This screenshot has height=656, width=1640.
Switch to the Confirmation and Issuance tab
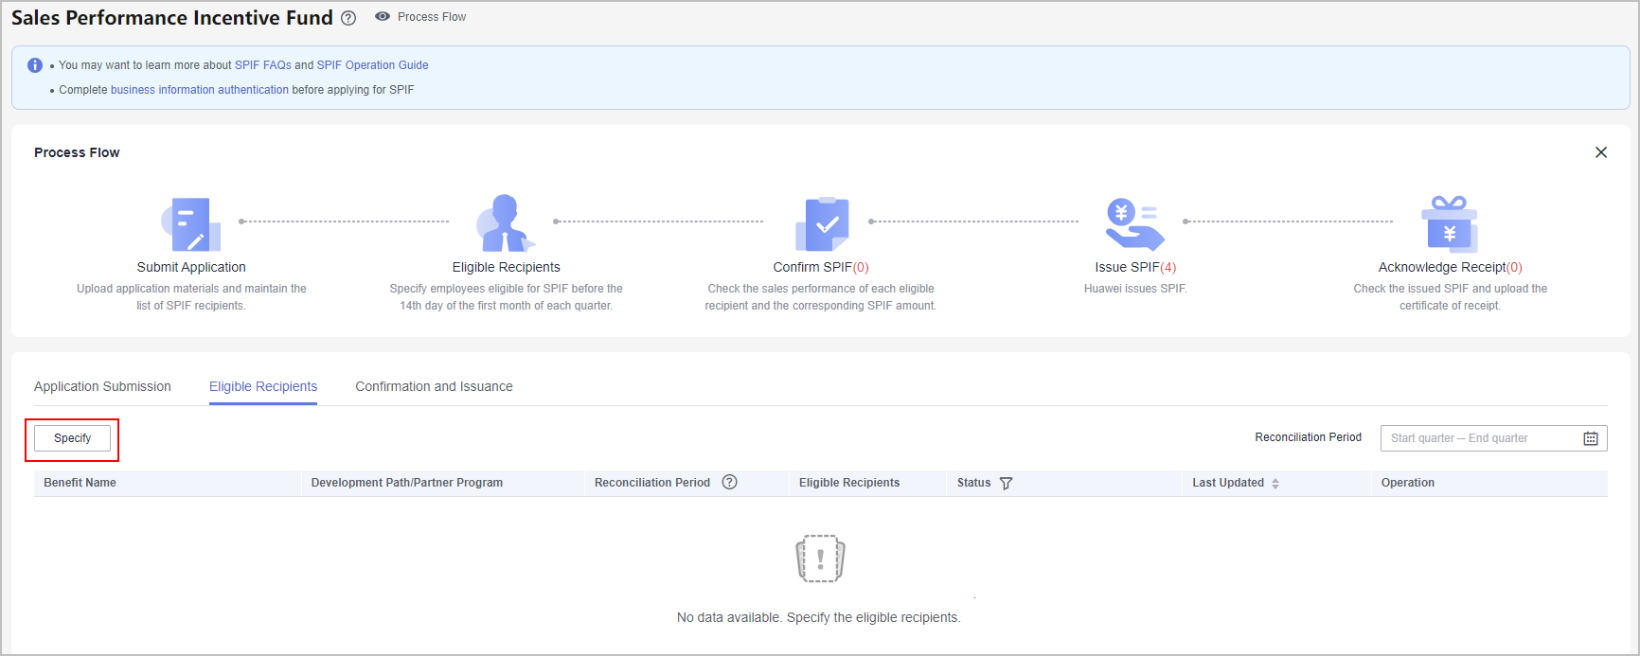pos(434,386)
